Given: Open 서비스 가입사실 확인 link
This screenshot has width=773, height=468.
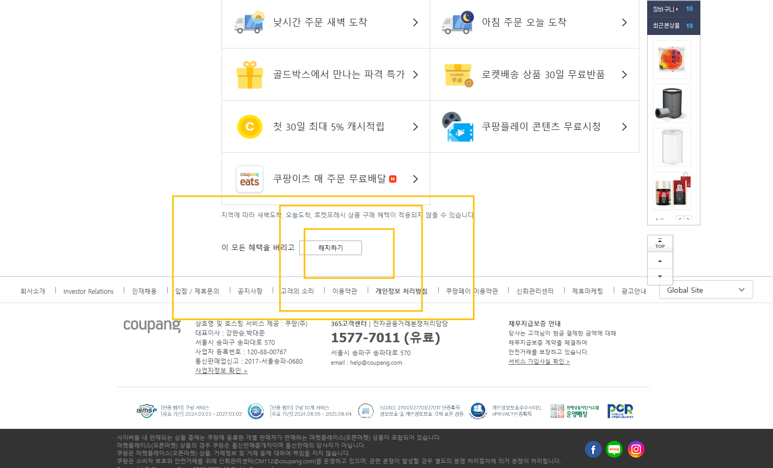Looking at the screenshot, I should [539, 362].
